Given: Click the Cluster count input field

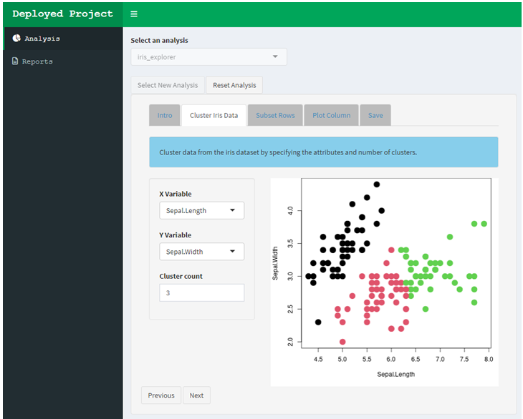Looking at the screenshot, I should point(201,292).
